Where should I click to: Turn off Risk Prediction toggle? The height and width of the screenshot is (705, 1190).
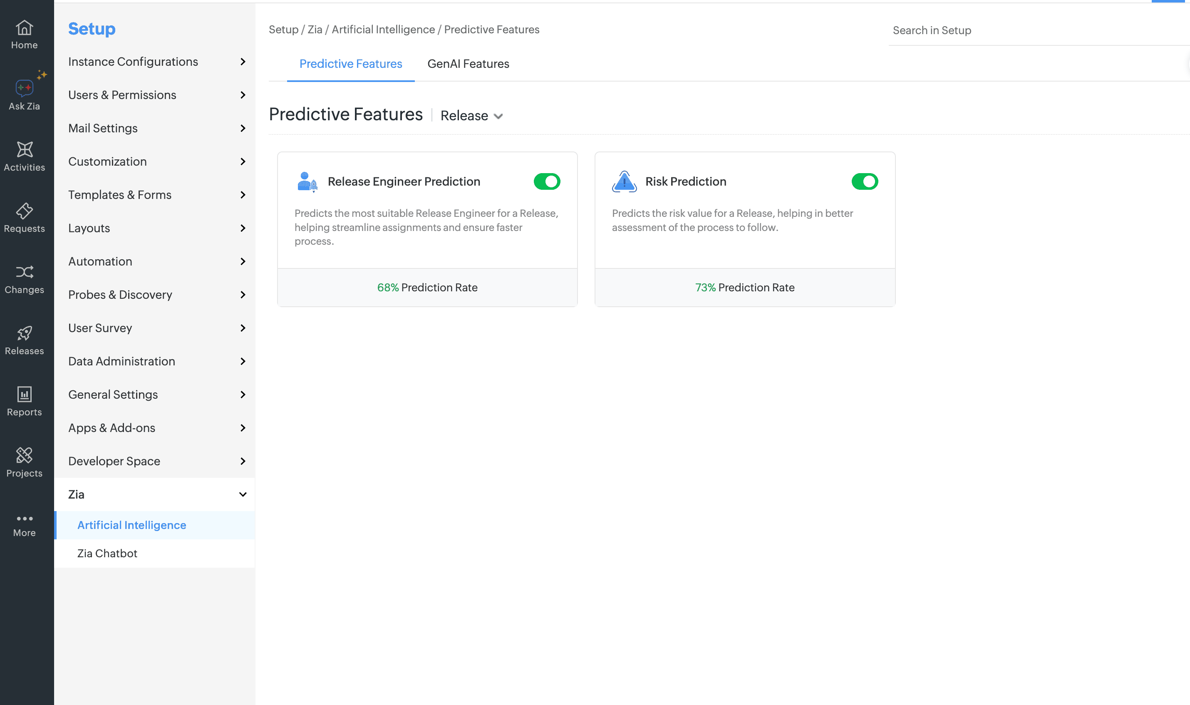(x=864, y=181)
